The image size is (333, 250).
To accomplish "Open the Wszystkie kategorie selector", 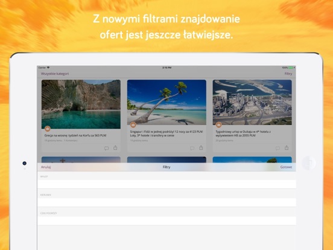I will tap(55, 74).
